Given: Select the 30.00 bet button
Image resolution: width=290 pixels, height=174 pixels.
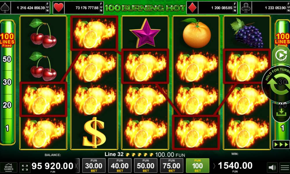Looking at the screenshot, I should 94,166.
